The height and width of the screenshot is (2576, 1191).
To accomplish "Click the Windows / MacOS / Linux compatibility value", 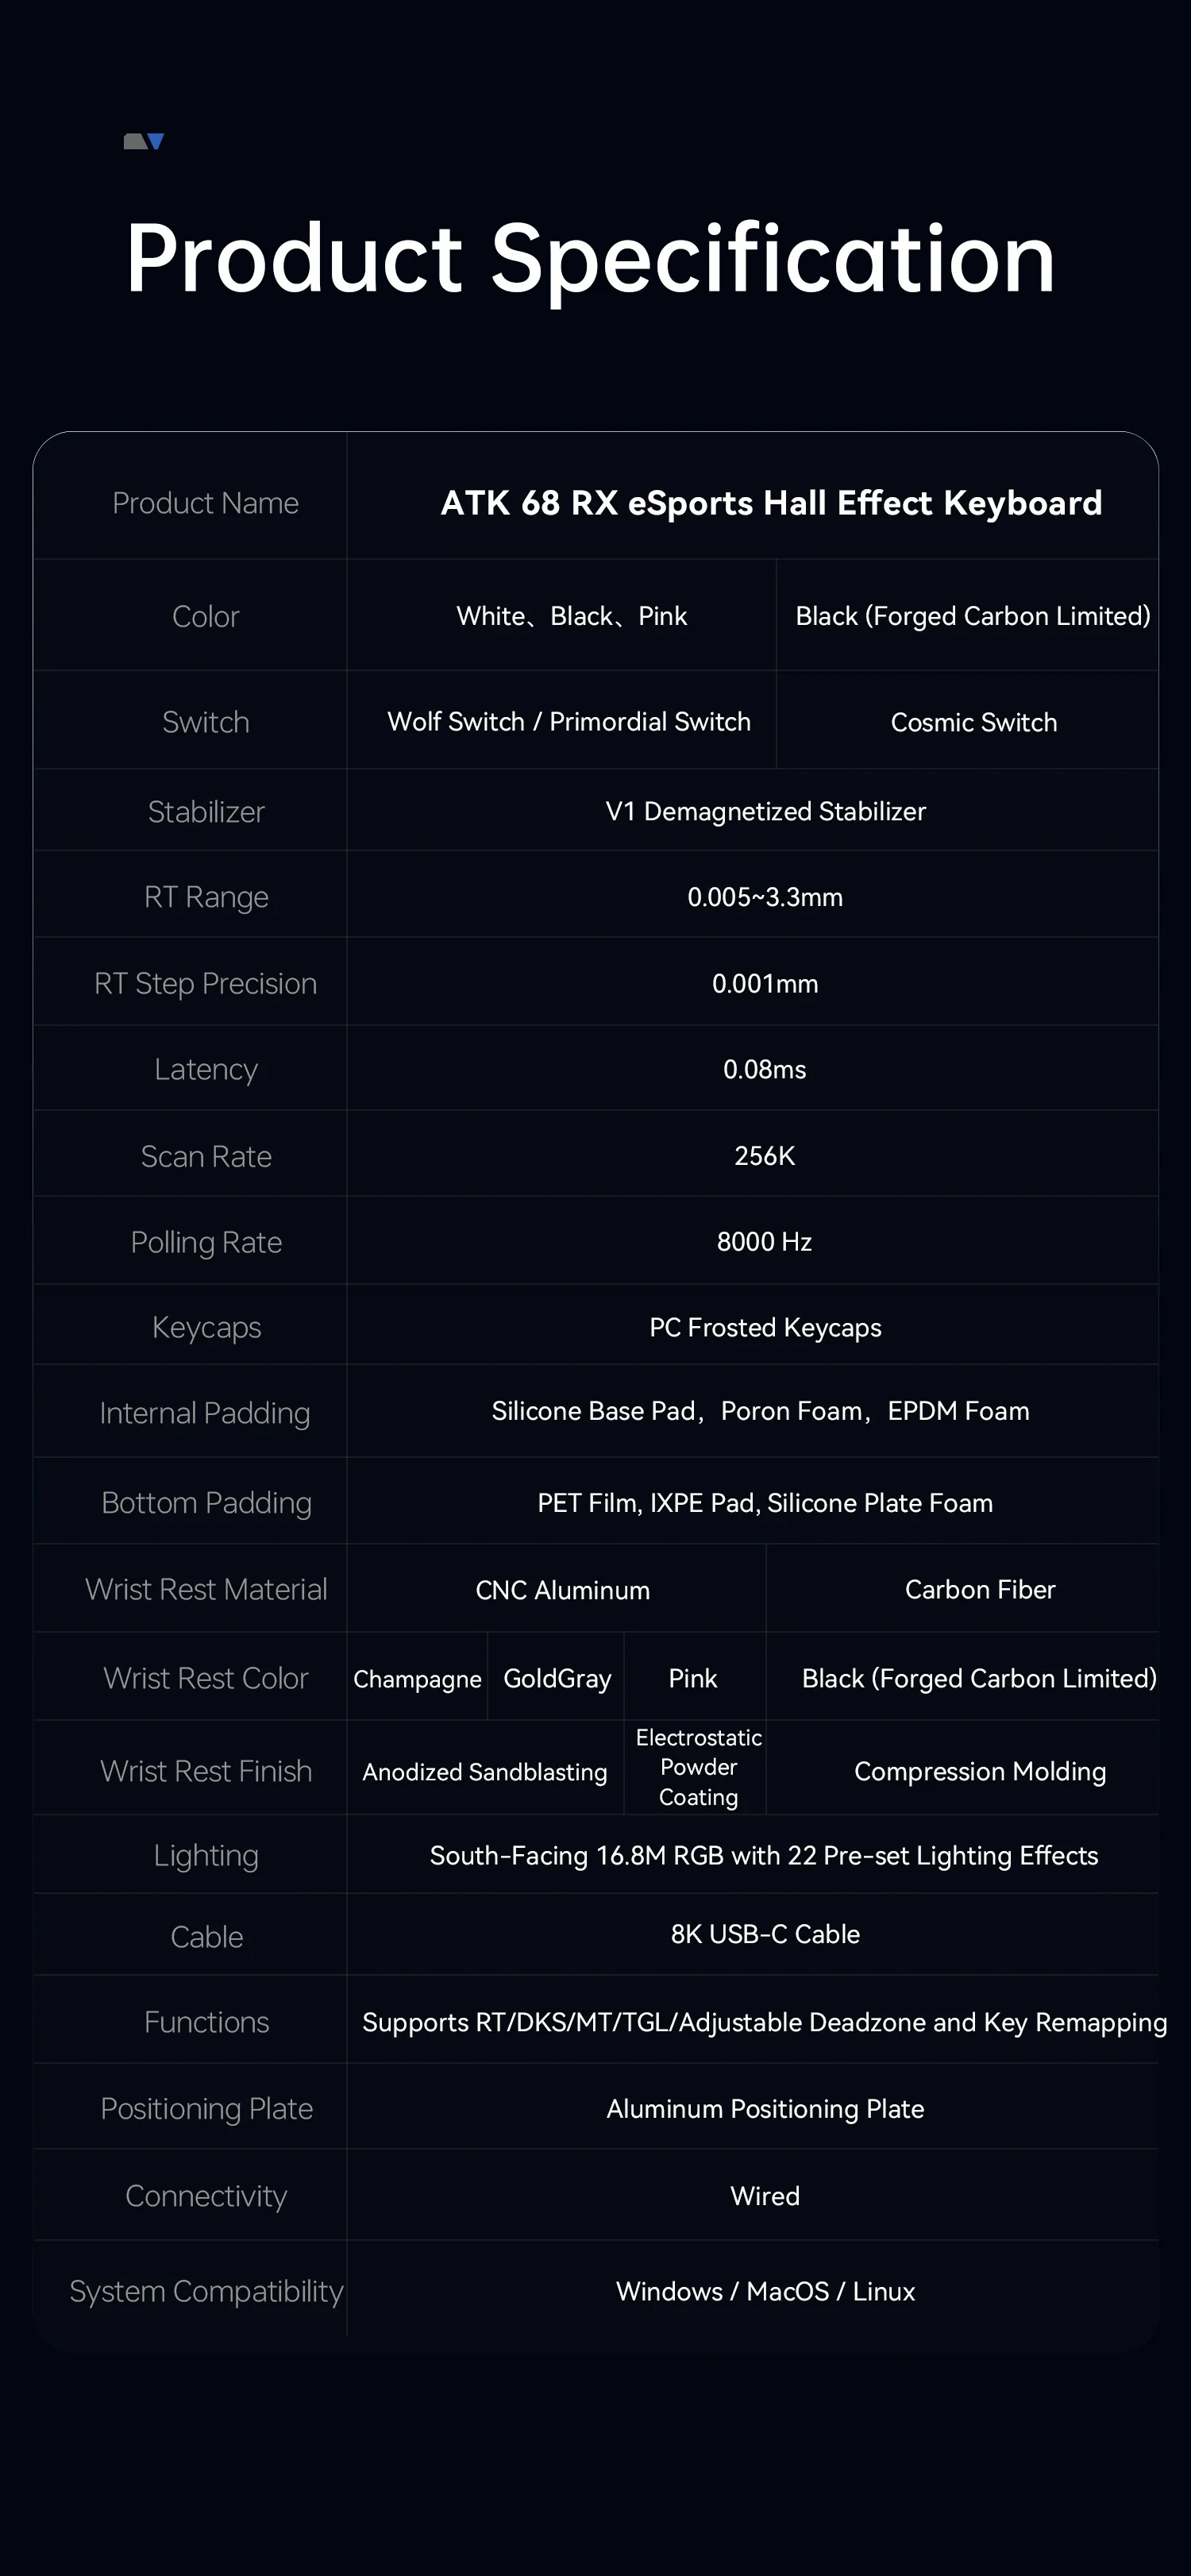I will tap(765, 2291).
